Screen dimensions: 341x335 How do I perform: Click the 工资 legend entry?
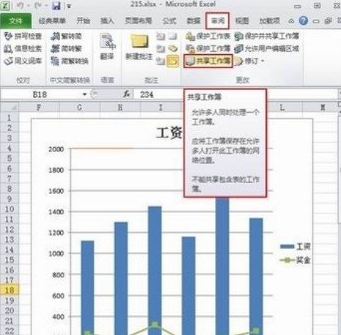click(295, 246)
